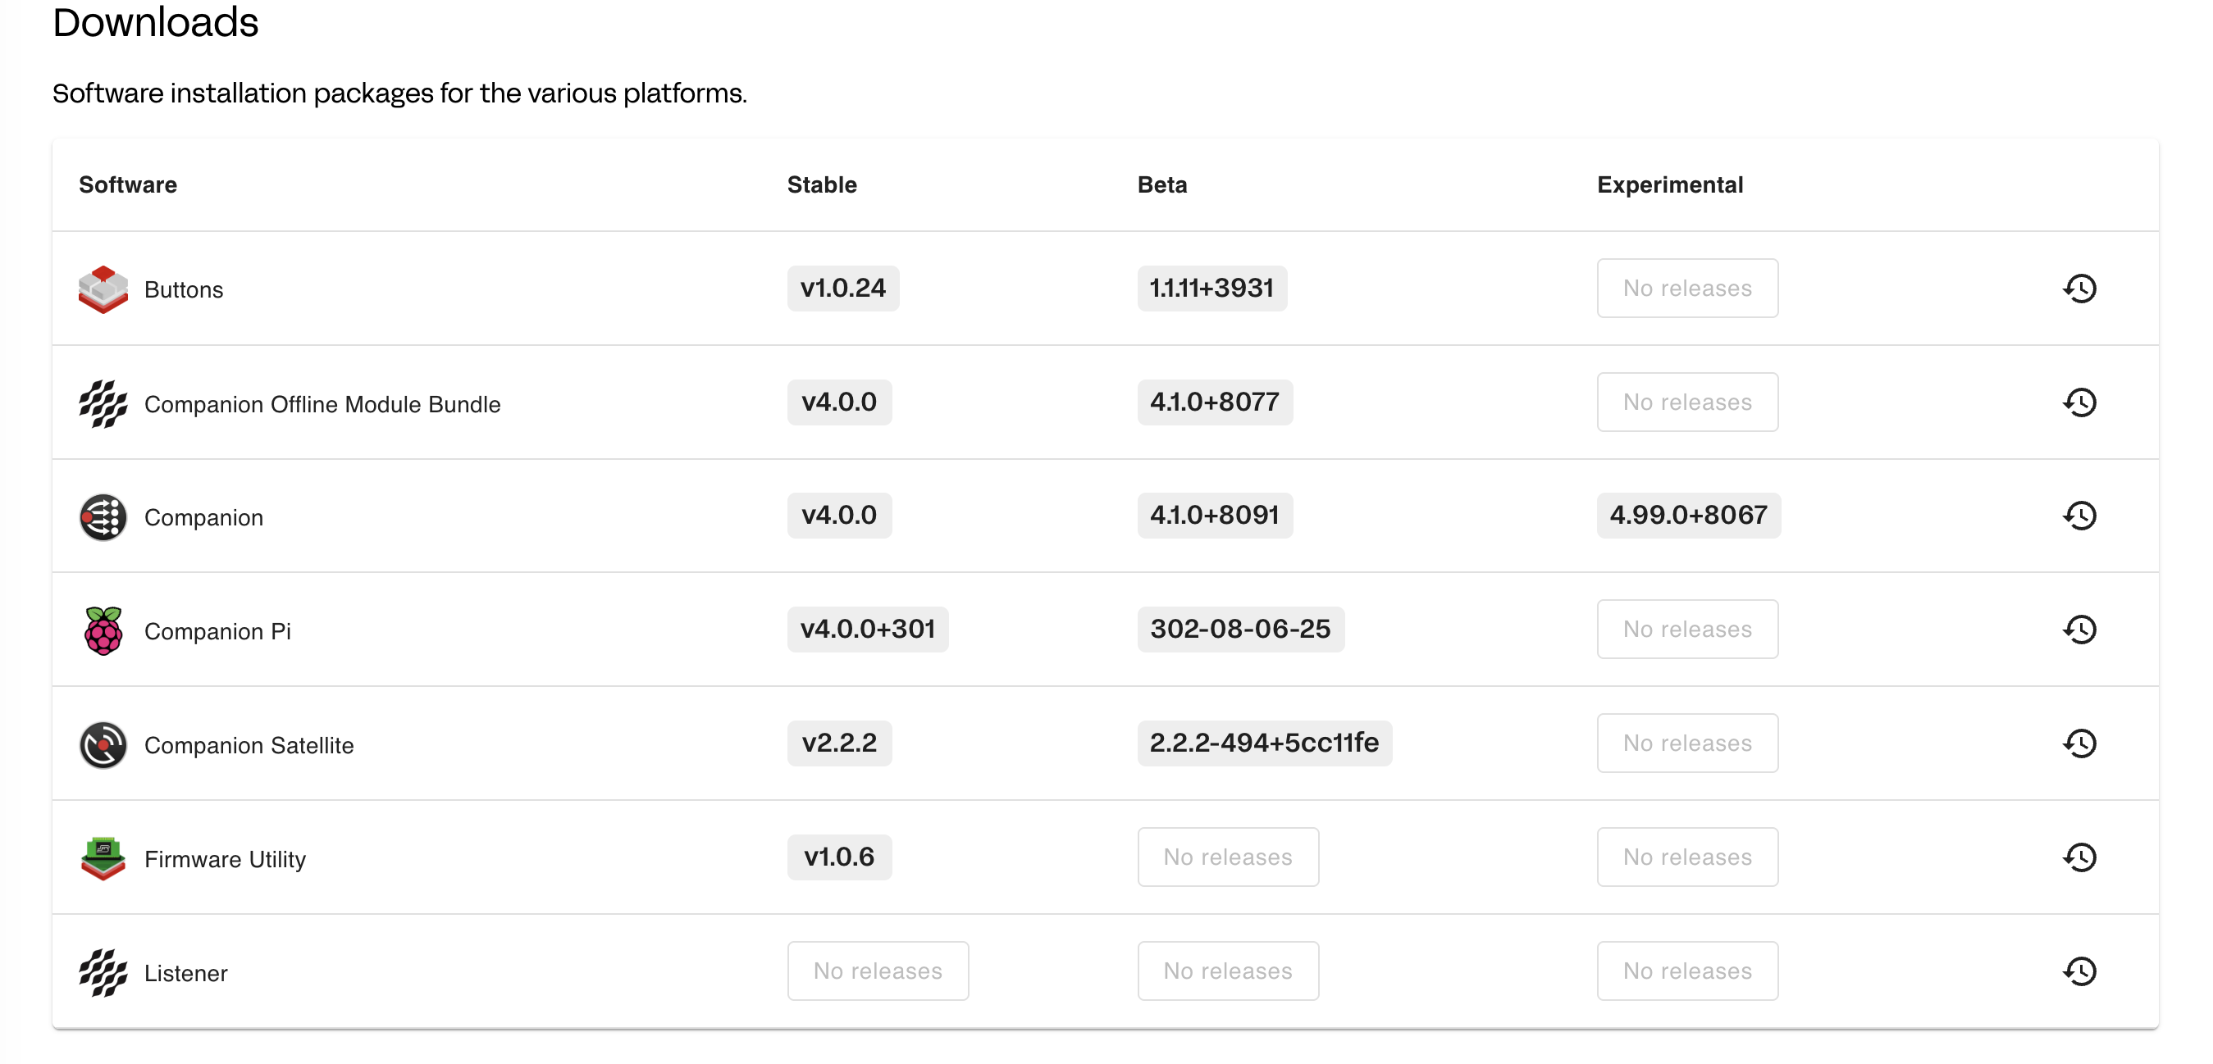Click No releases for Listener Beta
Screen dimensions: 2213x1064
click(x=1228, y=971)
